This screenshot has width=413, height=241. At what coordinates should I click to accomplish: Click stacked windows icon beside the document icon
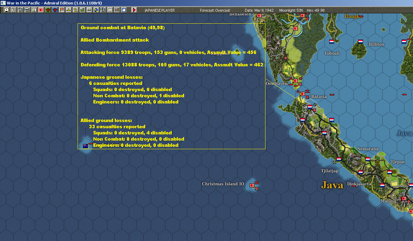pyautogui.click(x=20, y=10)
